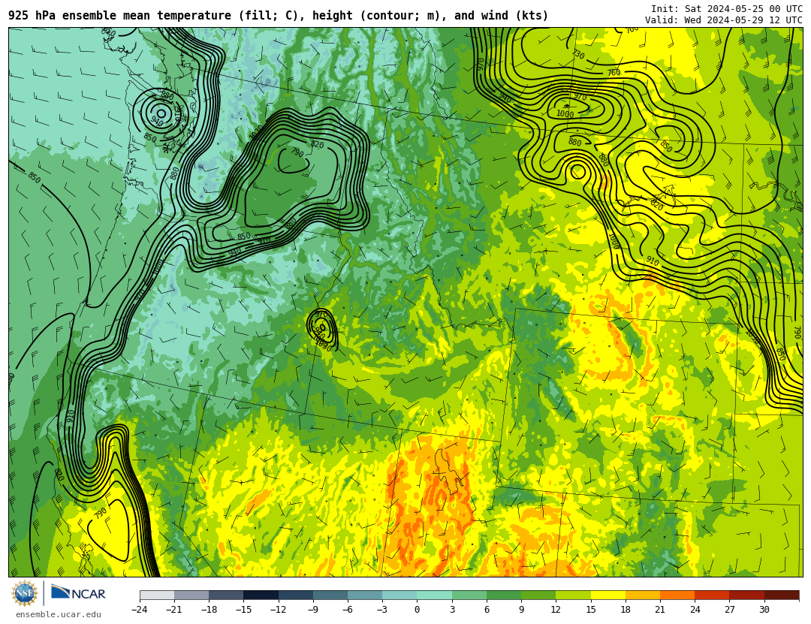Click the 15 colorbar tick label

[x=591, y=610]
